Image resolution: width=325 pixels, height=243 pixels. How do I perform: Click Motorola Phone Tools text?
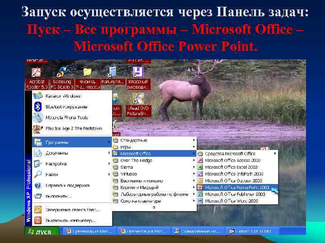(x=66, y=117)
